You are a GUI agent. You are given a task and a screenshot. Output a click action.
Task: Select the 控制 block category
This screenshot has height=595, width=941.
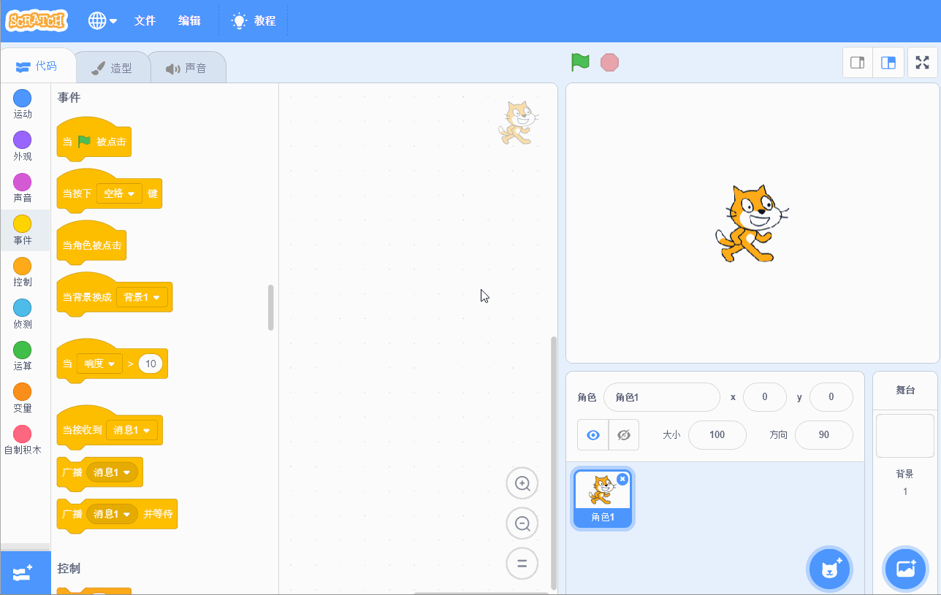[x=23, y=272]
